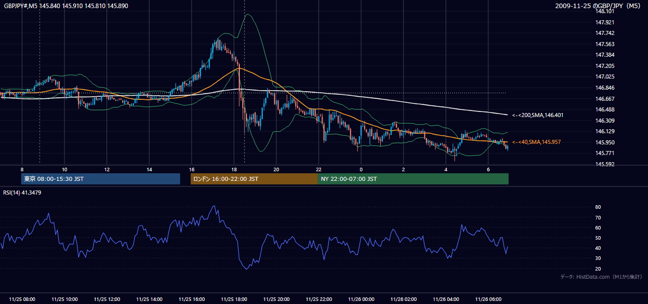Click the 東京 08:00-15:30 JST session bar

100,179
